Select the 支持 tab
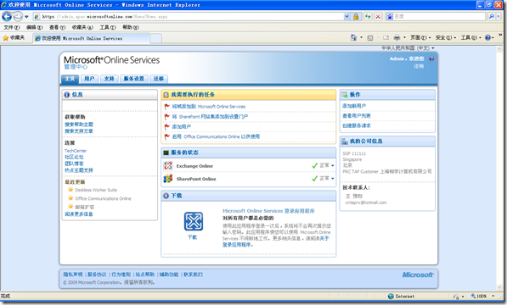Viewport: 507px width, 305px height. (110, 79)
